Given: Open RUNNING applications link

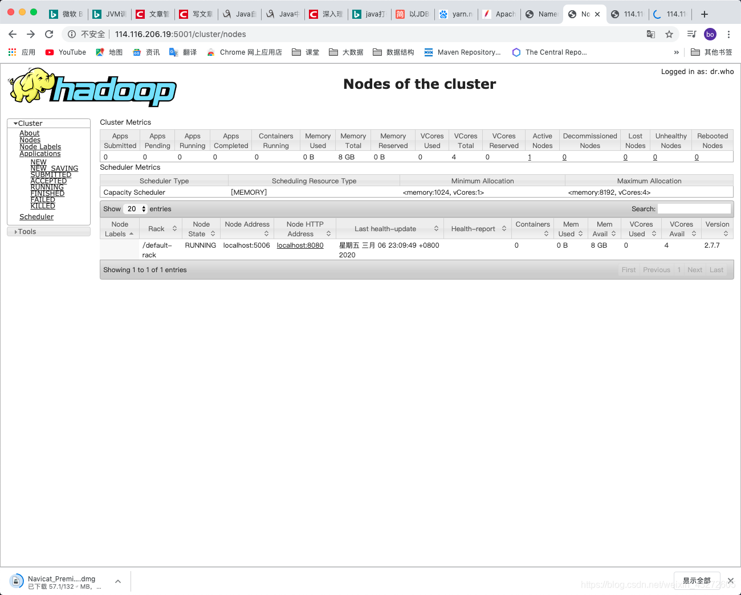Looking at the screenshot, I should tap(47, 187).
